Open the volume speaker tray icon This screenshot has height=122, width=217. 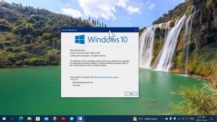[183, 119]
